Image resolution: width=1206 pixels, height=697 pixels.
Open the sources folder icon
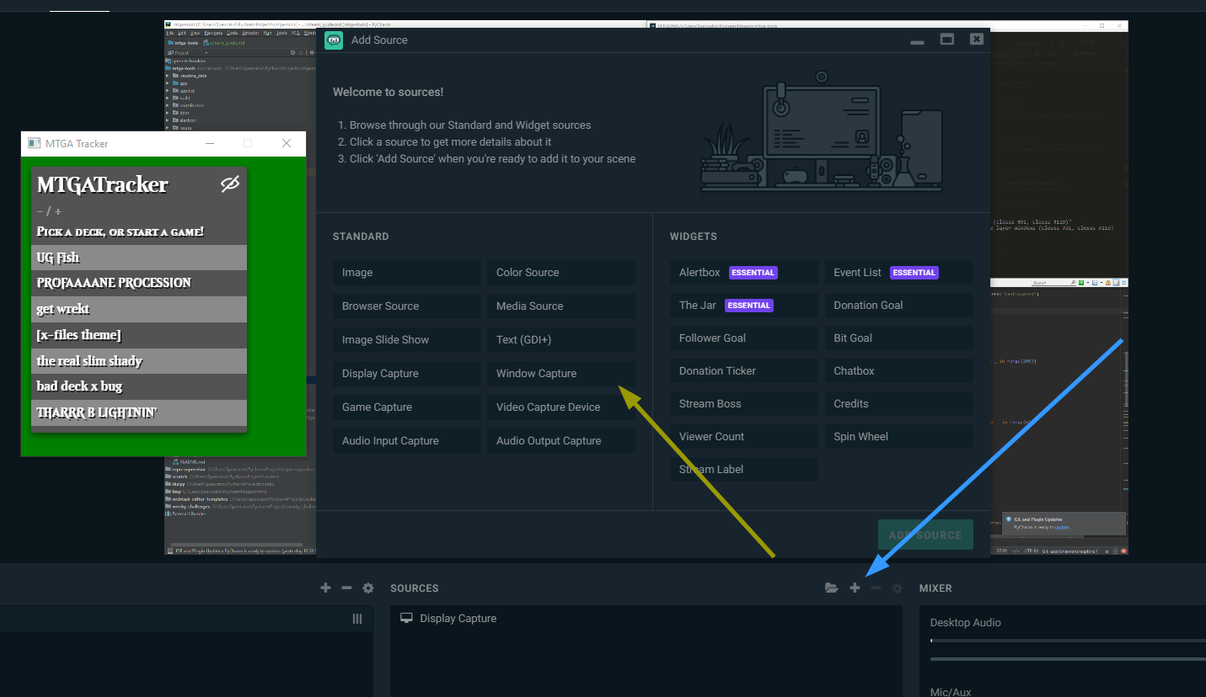click(x=832, y=588)
